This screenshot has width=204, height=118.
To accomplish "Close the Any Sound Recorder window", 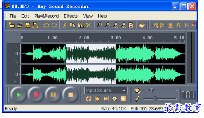I will (x=192, y=6).
